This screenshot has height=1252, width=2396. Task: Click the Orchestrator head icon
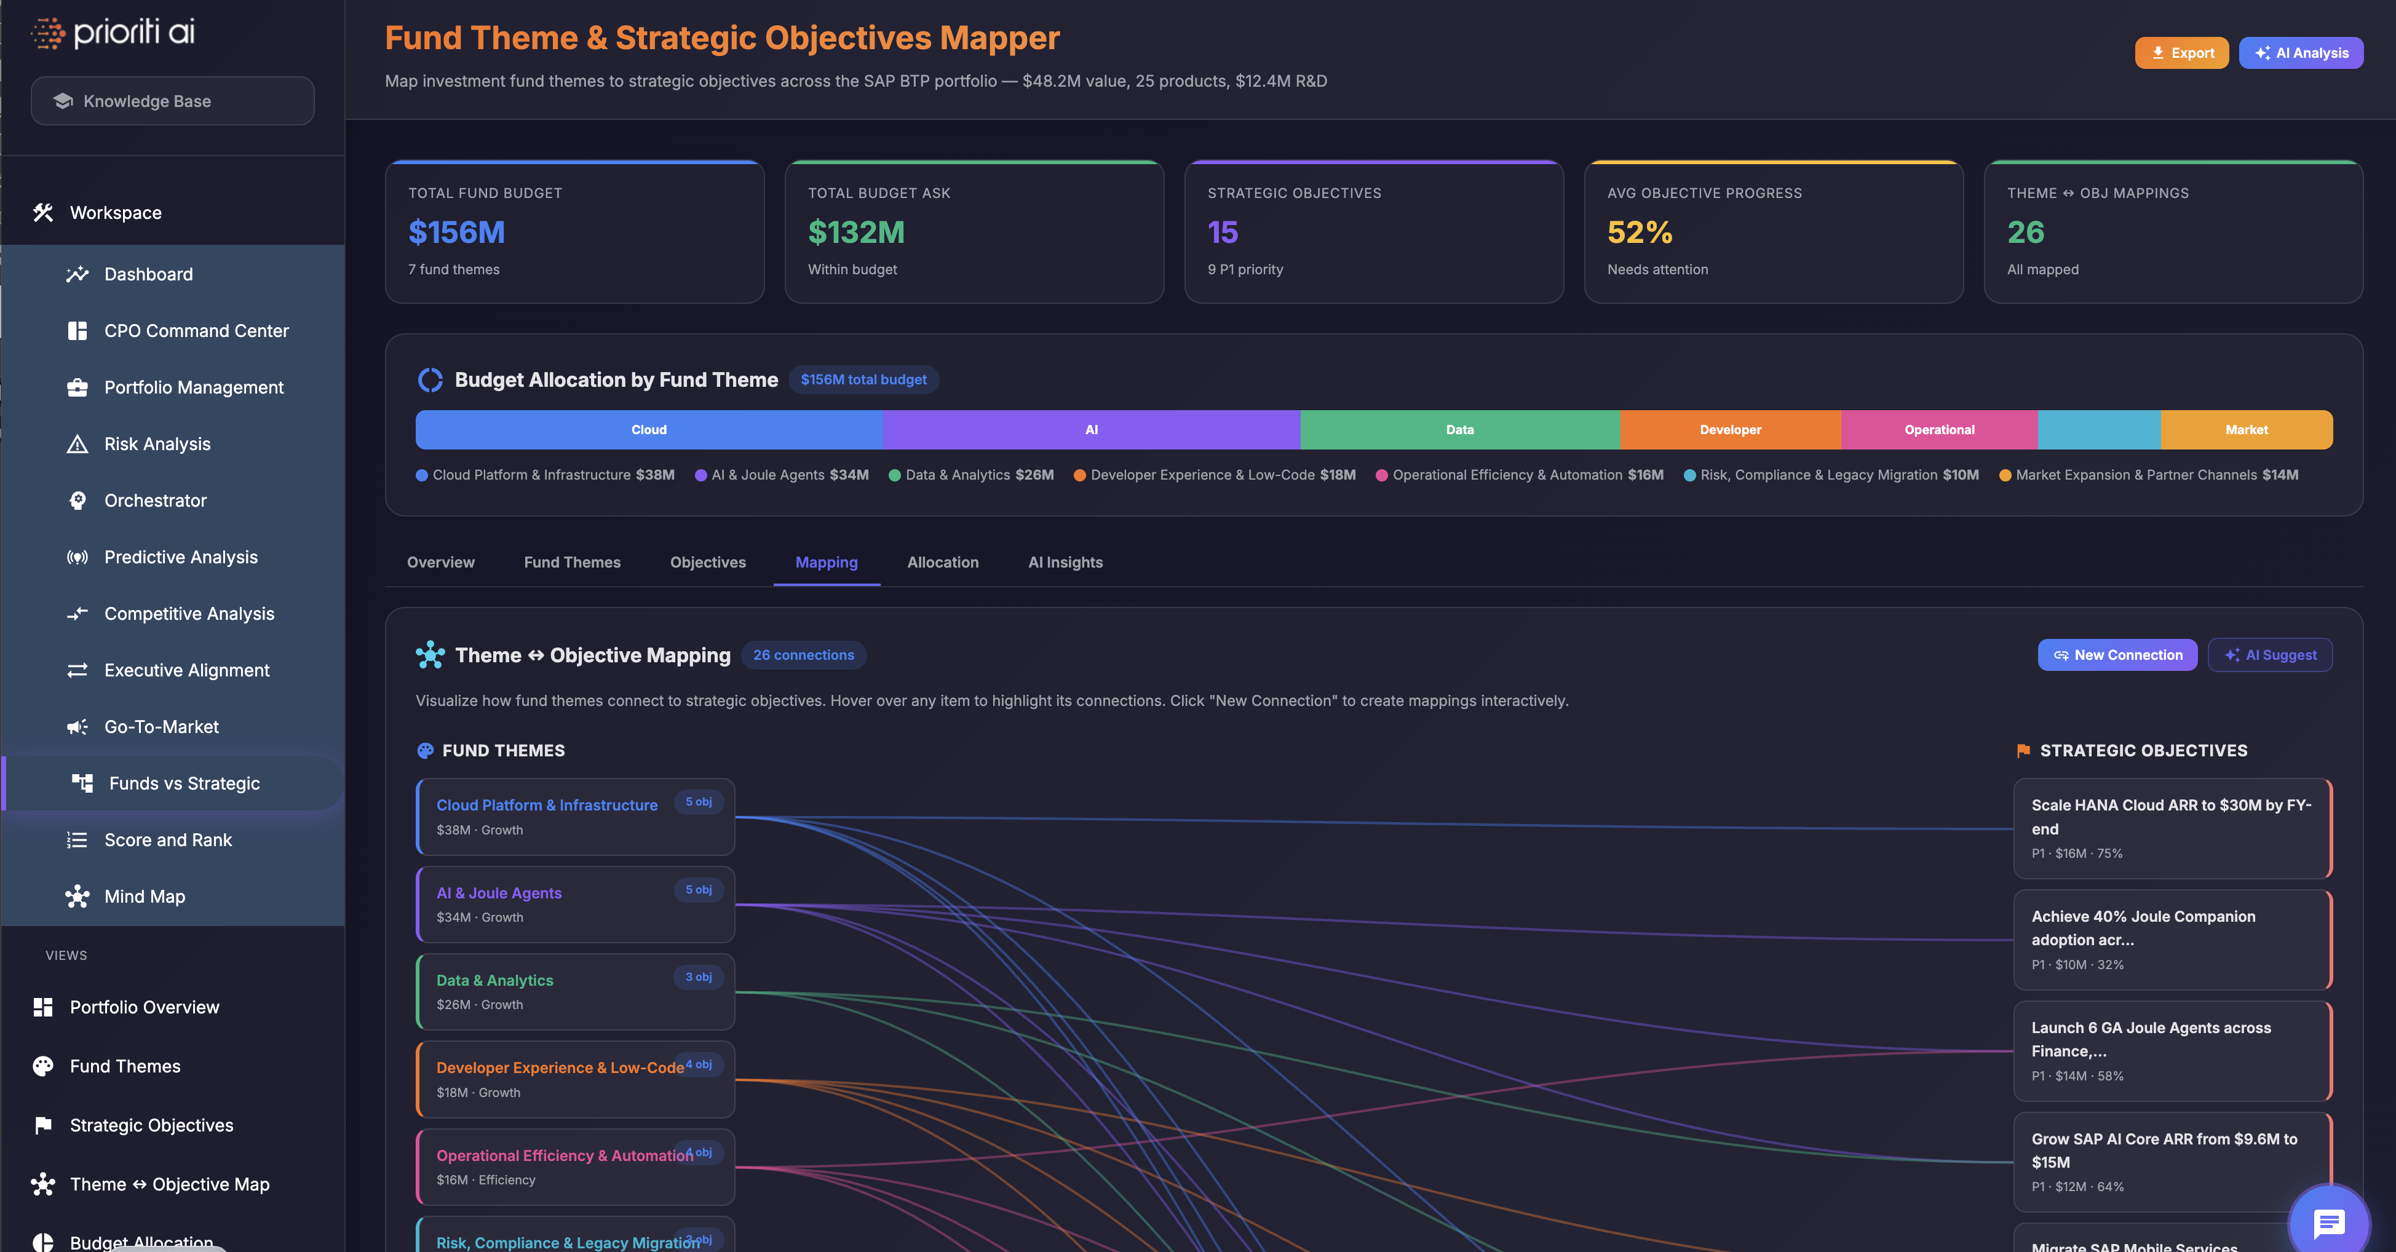[77, 501]
